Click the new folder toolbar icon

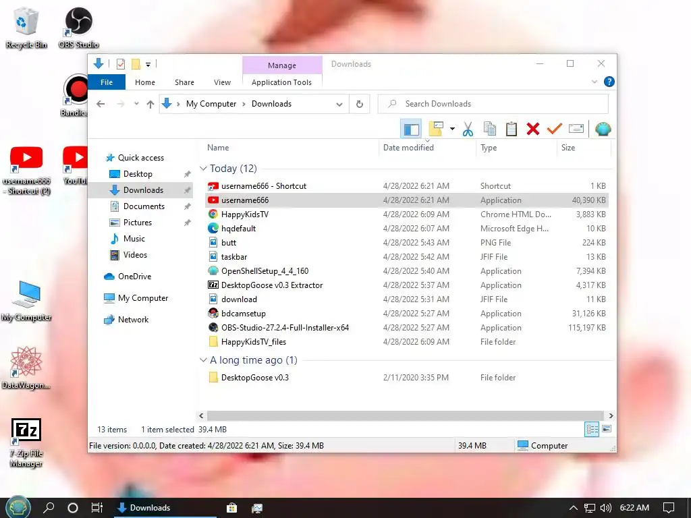pyautogui.click(x=436, y=129)
